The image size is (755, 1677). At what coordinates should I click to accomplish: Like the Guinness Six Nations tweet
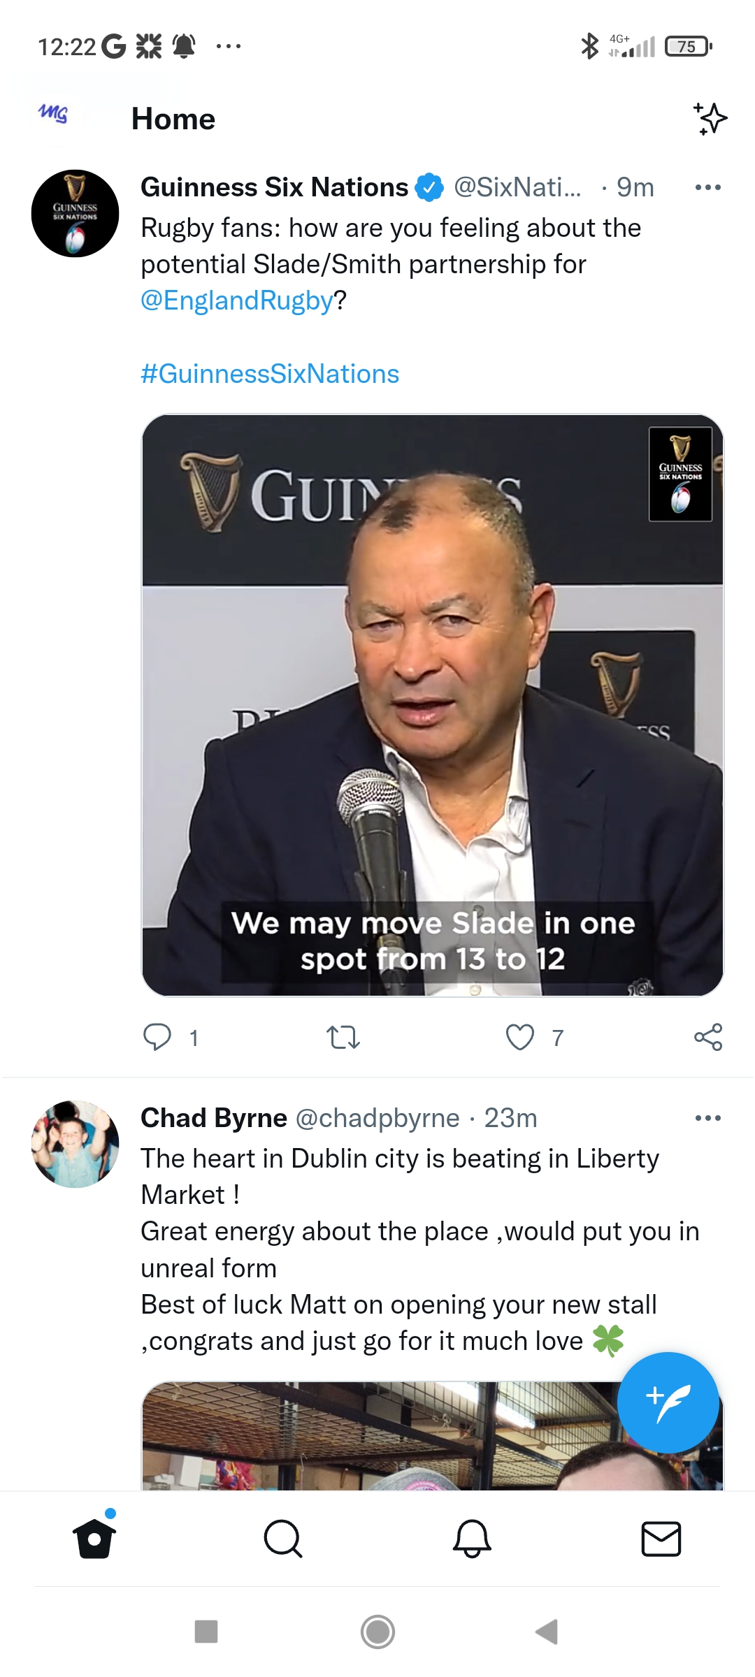coord(520,1037)
